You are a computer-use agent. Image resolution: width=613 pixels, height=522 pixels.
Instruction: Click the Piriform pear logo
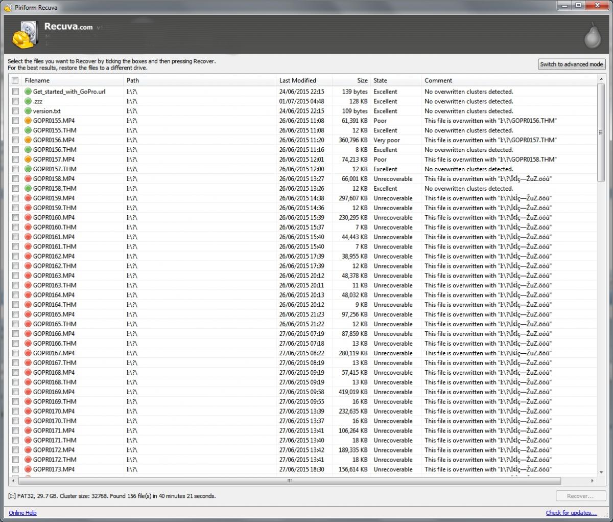point(593,35)
